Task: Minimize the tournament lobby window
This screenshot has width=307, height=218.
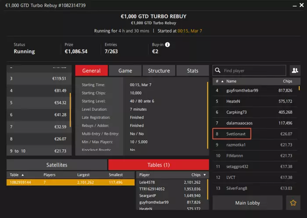Action: point(295,6)
